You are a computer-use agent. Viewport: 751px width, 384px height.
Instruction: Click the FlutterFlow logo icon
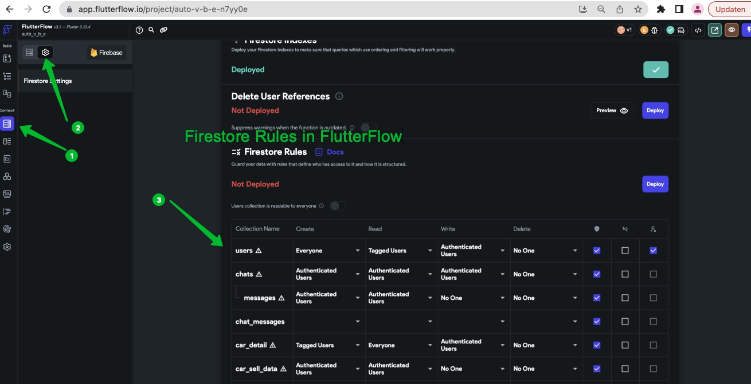(7, 30)
